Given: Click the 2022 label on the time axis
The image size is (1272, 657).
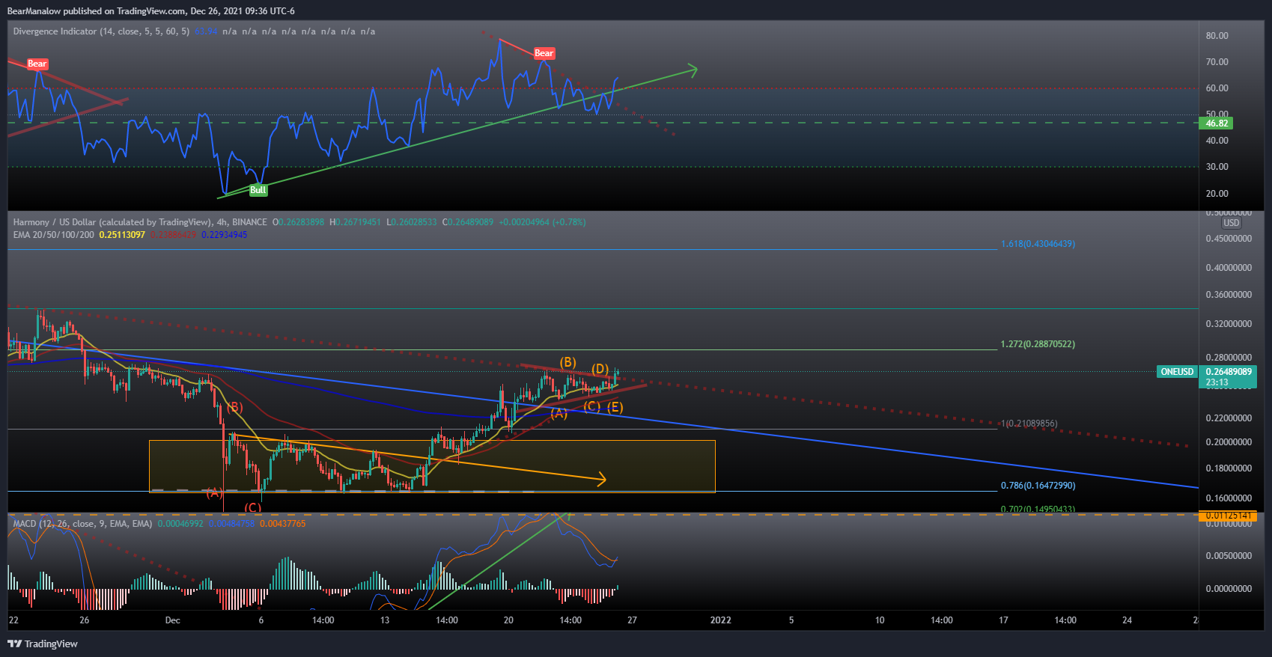Looking at the screenshot, I should coord(720,620).
